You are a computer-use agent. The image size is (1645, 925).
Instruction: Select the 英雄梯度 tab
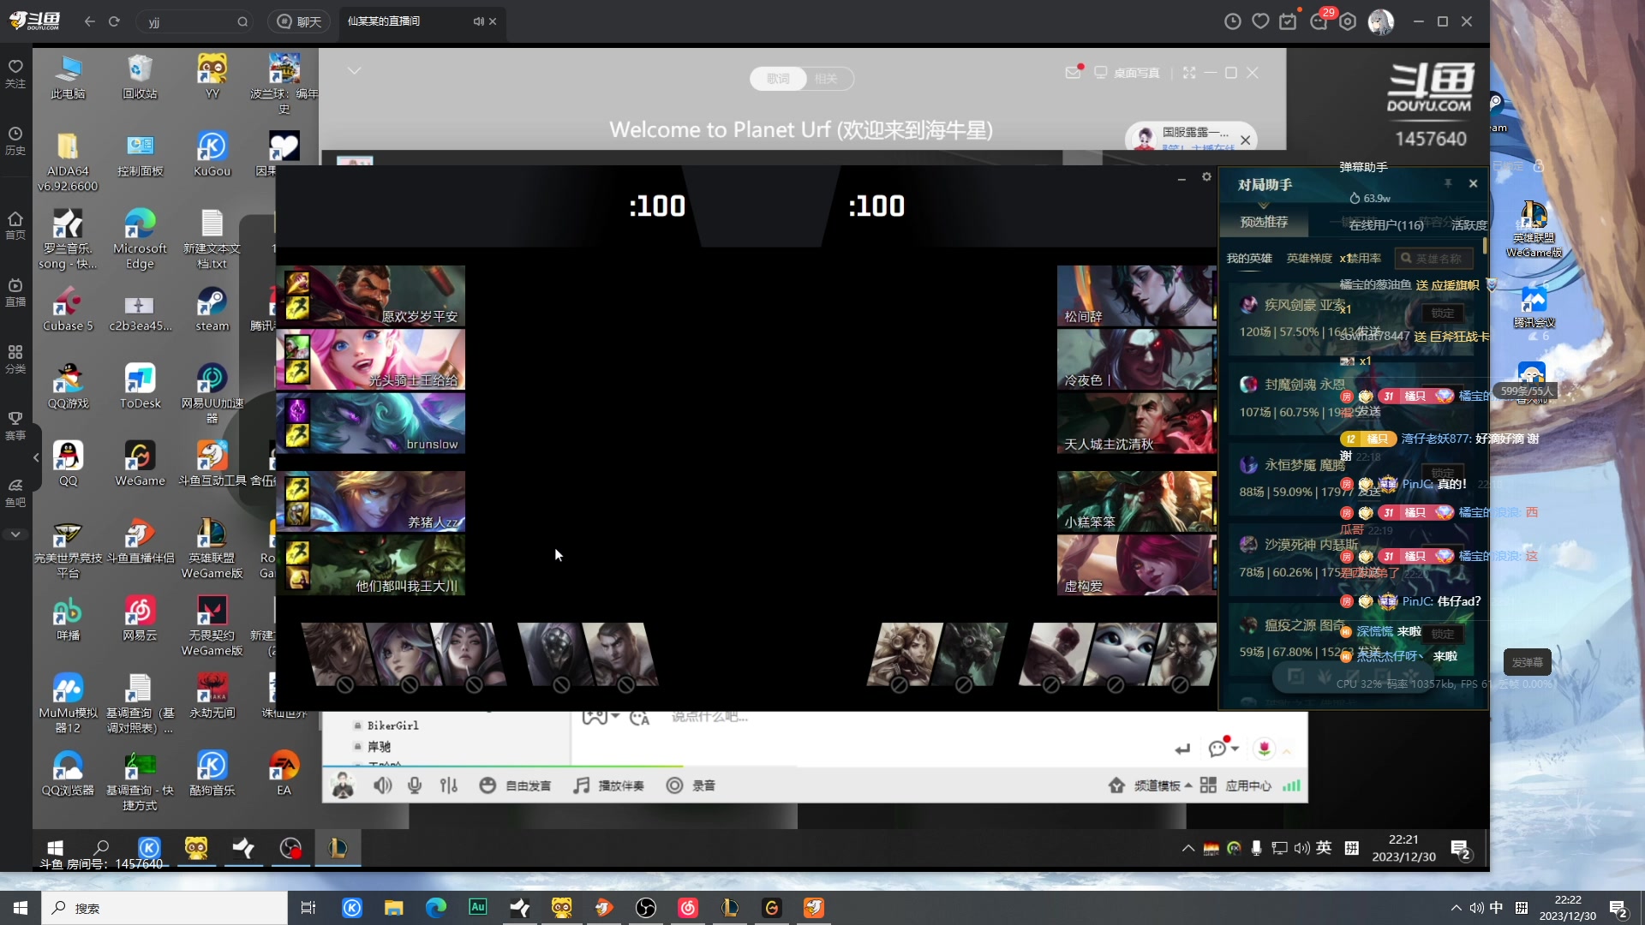pyautogui.click(x=1308, y=258)
